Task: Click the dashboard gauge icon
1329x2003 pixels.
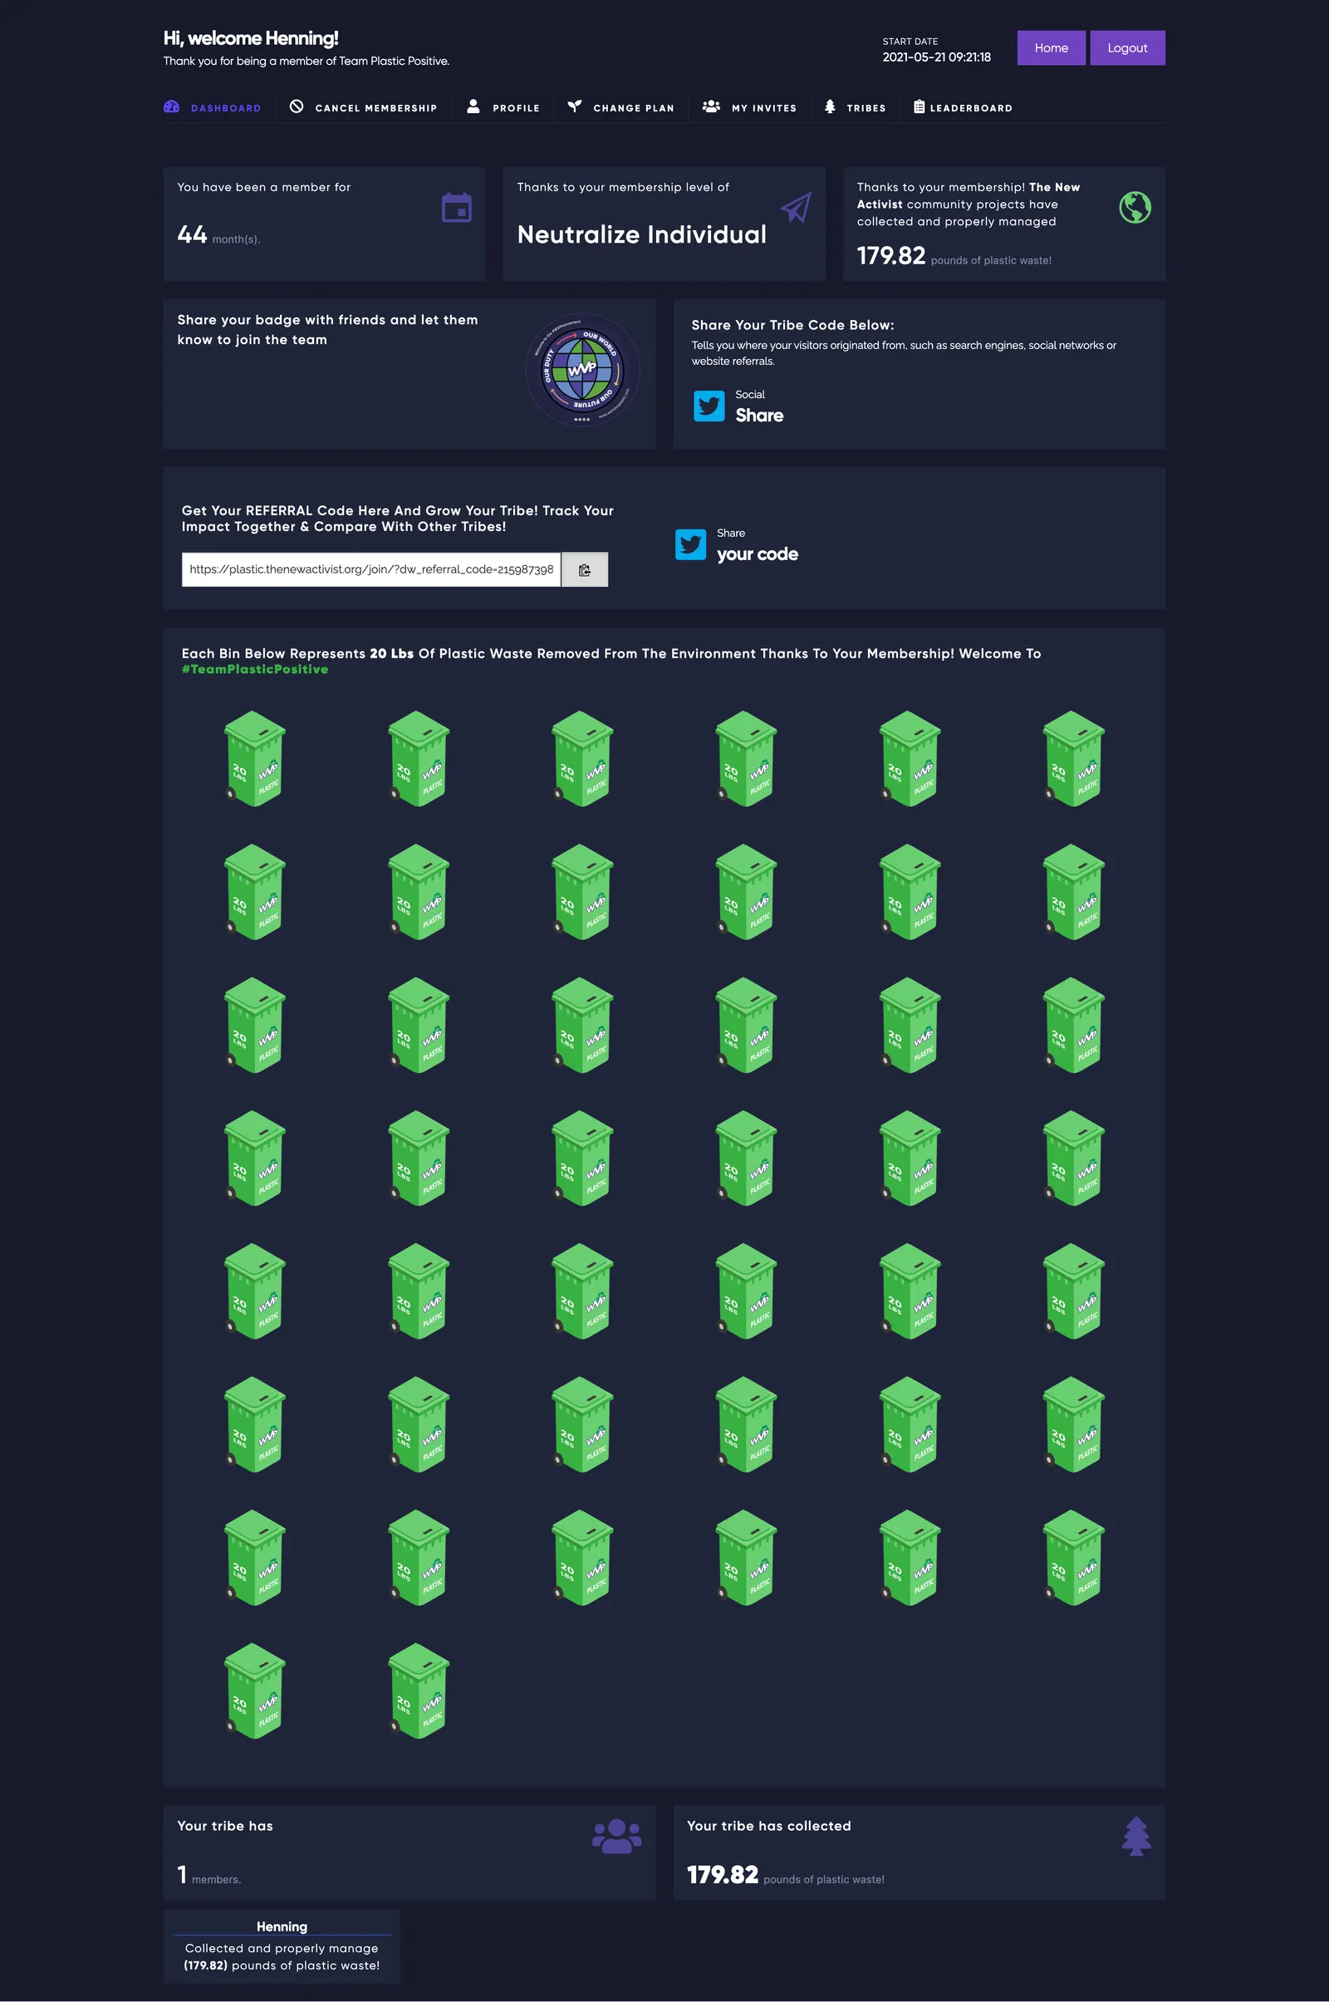Action: tap(171, 107)
